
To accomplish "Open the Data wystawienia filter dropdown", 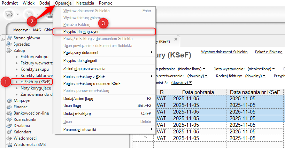I will (262, 69).
